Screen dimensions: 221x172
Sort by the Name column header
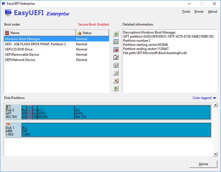click(40, 33)
